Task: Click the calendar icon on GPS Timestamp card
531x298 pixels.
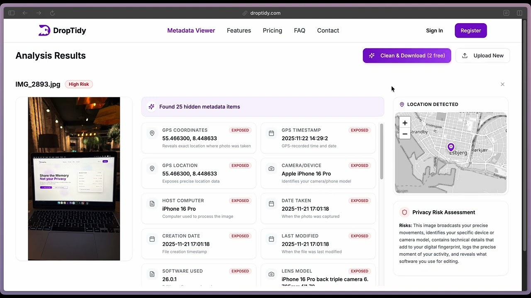Action: (x=271, y=133)
